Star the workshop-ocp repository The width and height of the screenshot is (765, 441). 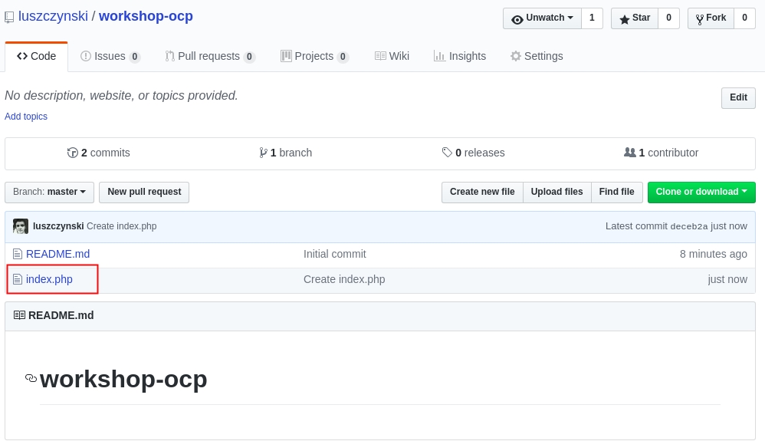[x=634, y=18]
